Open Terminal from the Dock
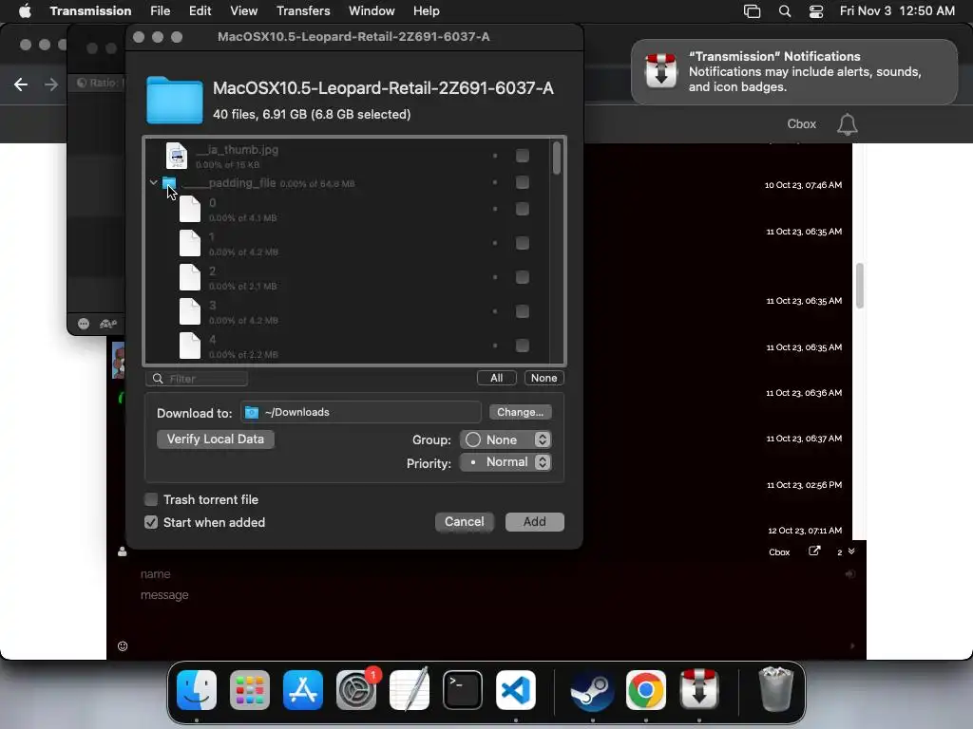 pos(463,690)
